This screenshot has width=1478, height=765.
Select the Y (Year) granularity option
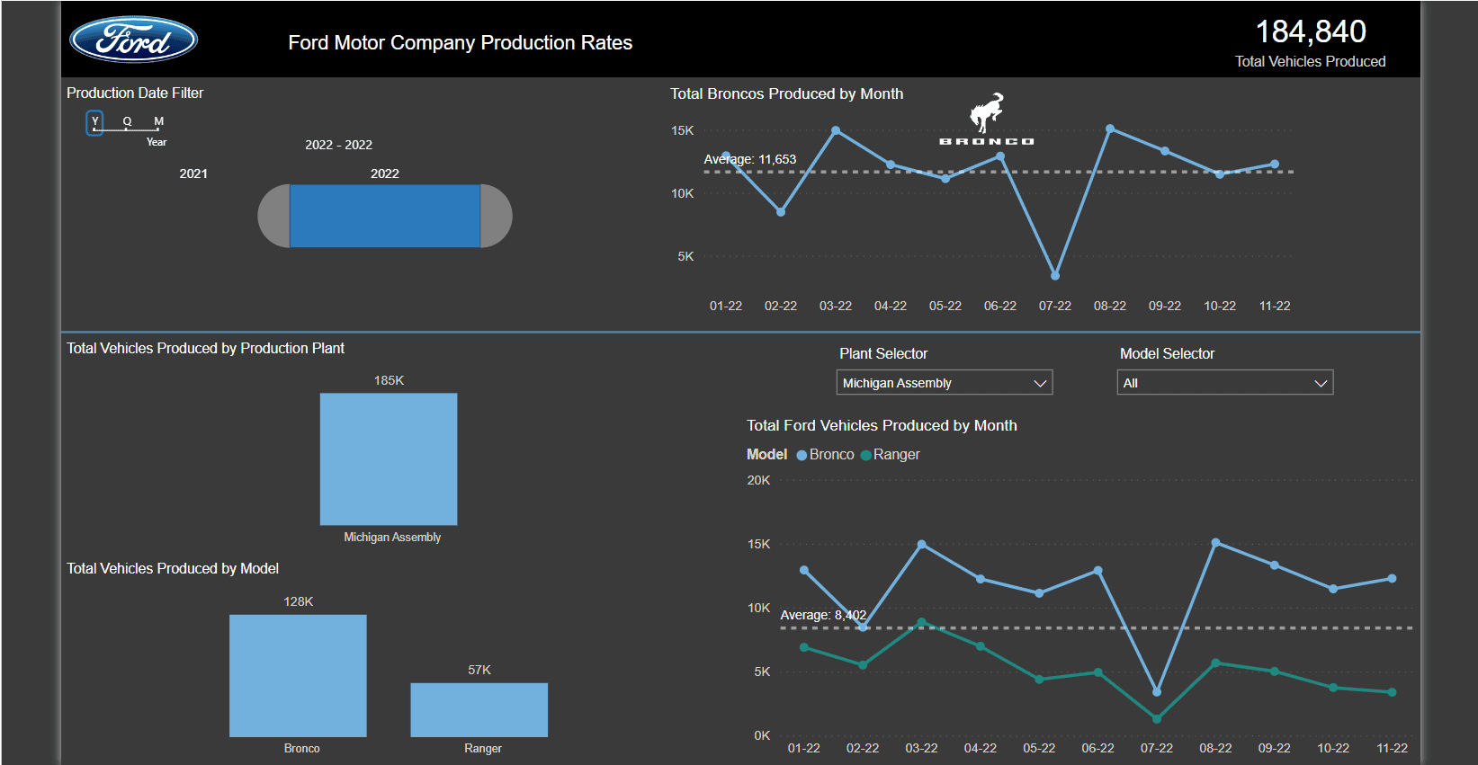(x=94, y=121)
